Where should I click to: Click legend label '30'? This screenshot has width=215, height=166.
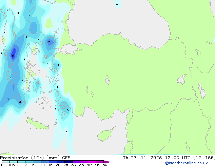click(x=74, y=165)
